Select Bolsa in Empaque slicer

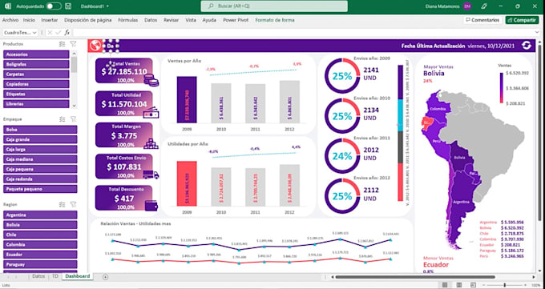(40, 130)
